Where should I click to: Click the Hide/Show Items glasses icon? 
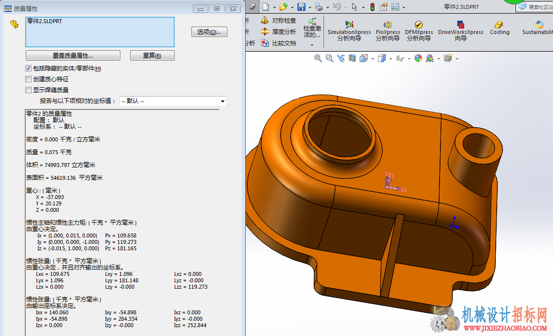[x=400, y=58]
